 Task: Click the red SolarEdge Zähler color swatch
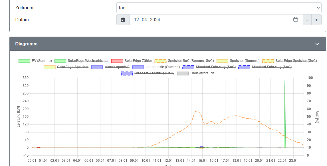[x=117, y=61]
